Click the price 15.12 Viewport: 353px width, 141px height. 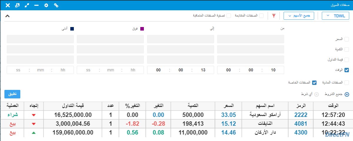click(229, 124)
